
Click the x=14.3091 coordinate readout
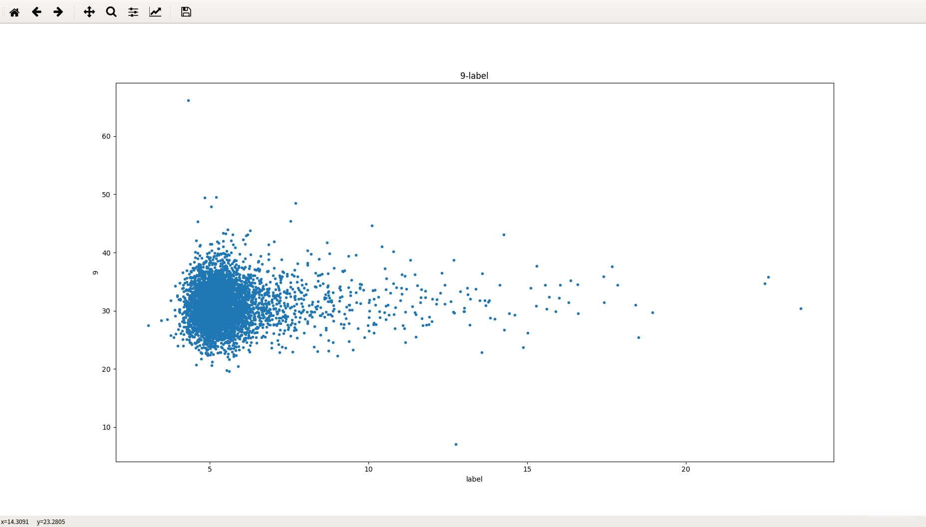coord(15,522)
